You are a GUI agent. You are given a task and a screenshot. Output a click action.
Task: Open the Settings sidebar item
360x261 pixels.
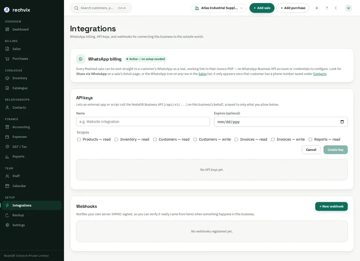click(32, 225)
